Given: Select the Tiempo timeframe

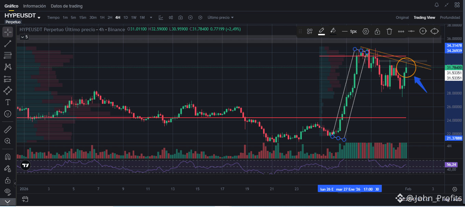Looking at the screenshot, I should (x=53, y=17).
